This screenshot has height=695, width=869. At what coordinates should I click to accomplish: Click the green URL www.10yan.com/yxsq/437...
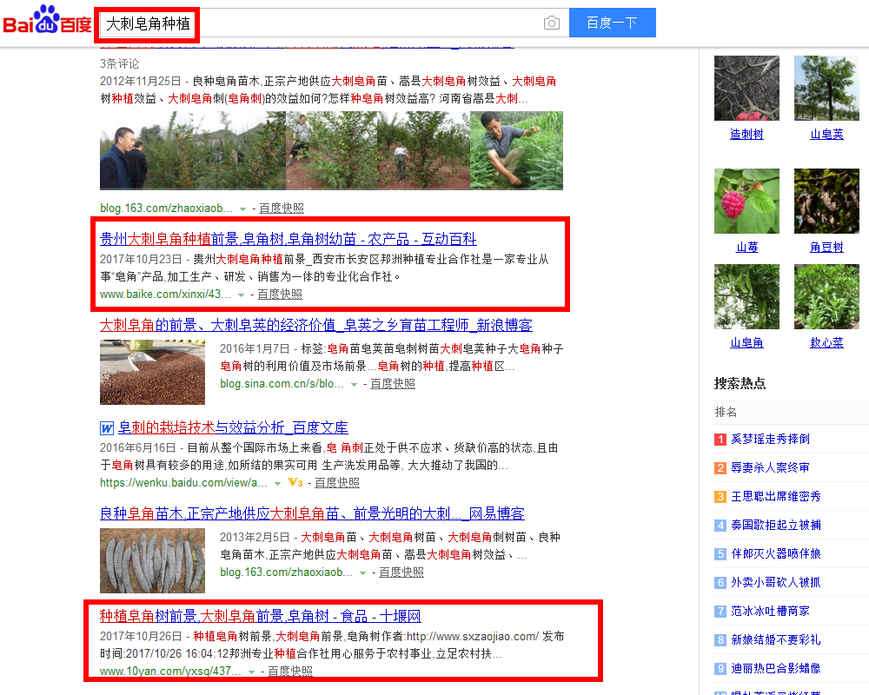(x=170, y=672)
